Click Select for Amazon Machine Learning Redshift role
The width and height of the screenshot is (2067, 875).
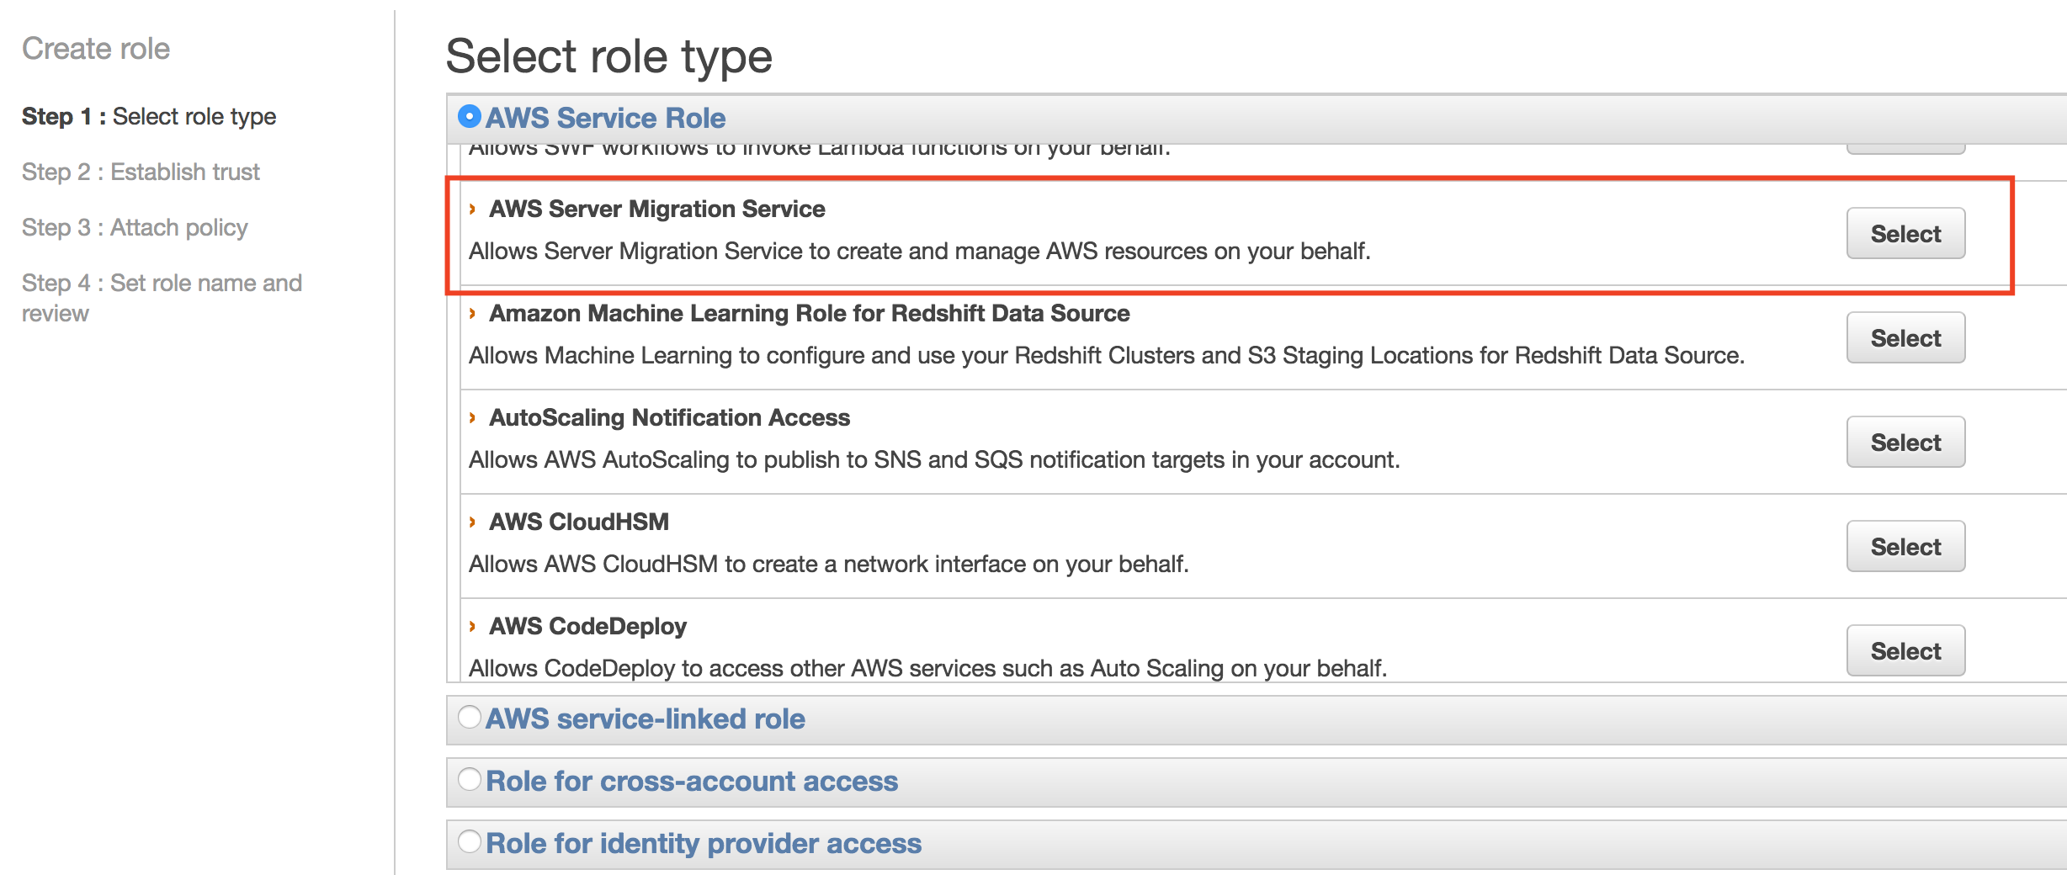click(x=1905, y=338)
